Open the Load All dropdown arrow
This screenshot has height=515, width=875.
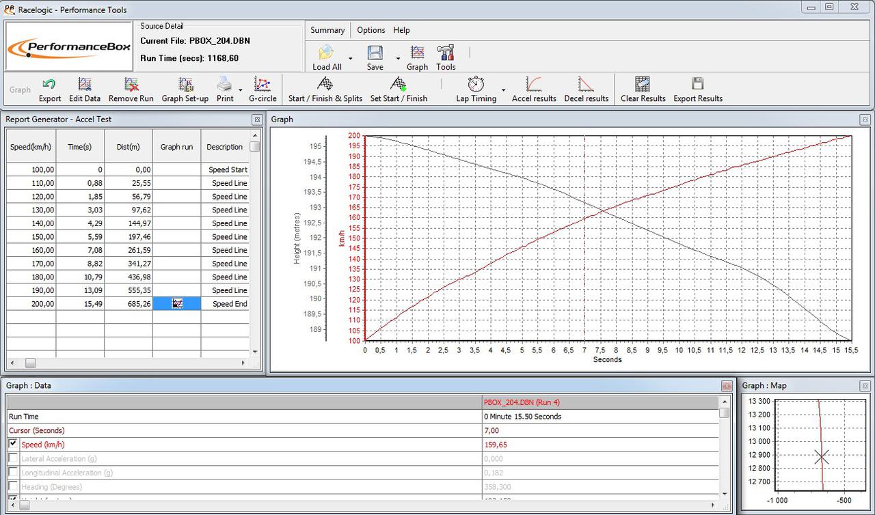pyautogui.click(x=351, y=59)
